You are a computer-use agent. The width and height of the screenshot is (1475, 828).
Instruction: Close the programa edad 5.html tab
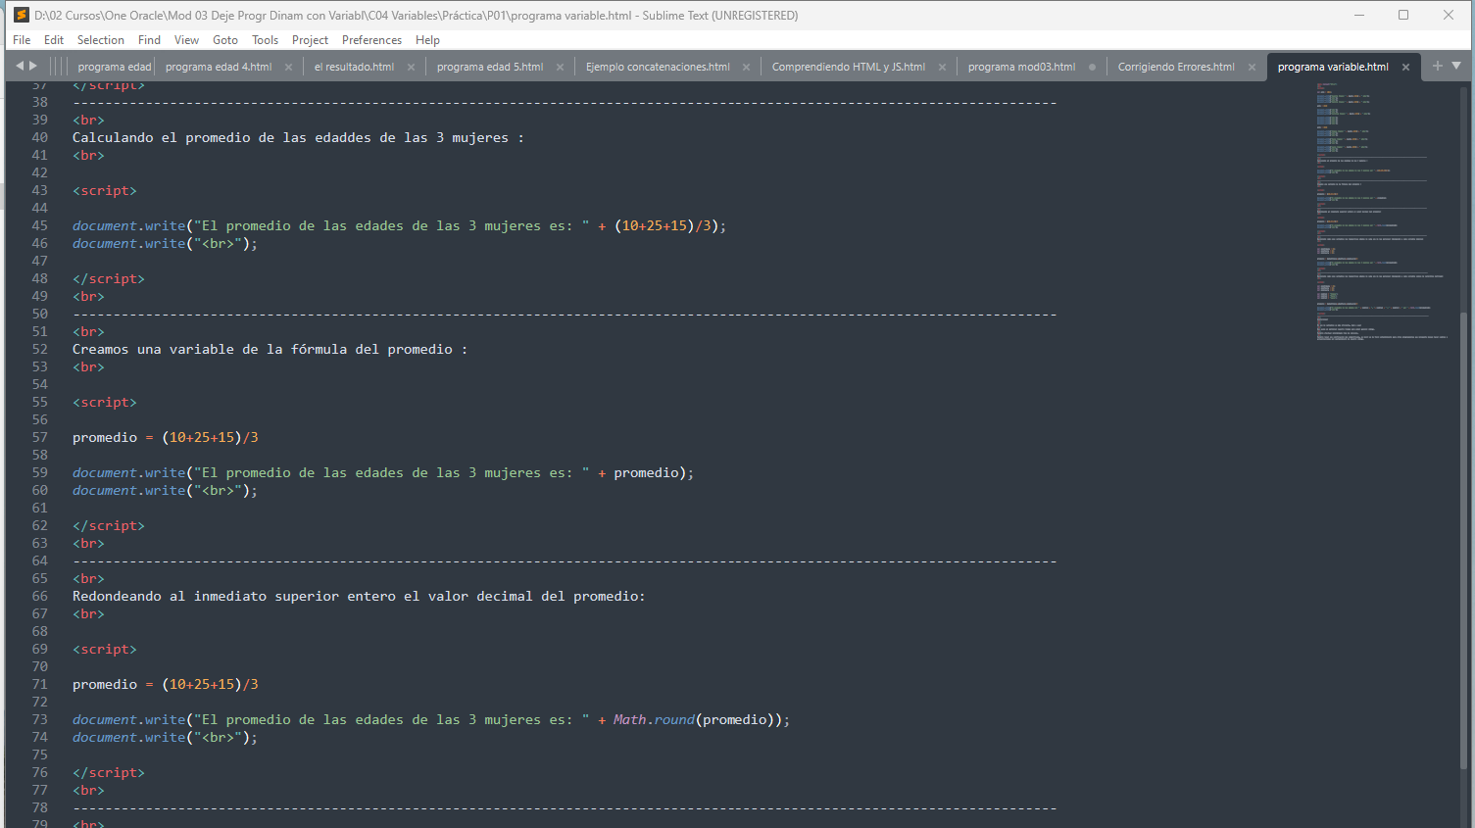[560, 67]
